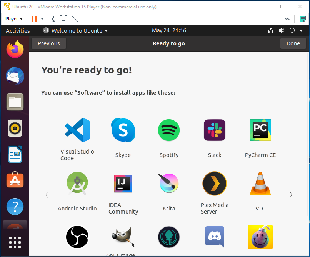Viewport: 310px width, 257px height.
Task: Show previous apps with the left chevron
Action: tap(47, 195)
